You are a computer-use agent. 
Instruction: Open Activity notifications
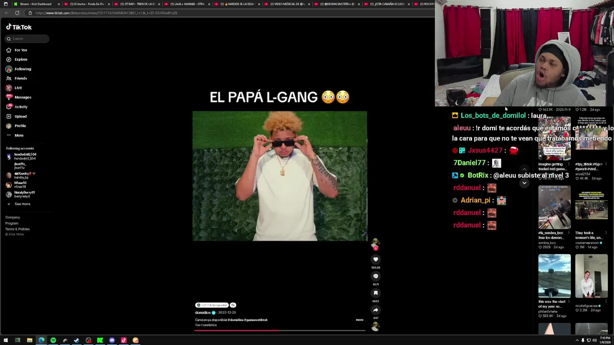pos(21,107)
